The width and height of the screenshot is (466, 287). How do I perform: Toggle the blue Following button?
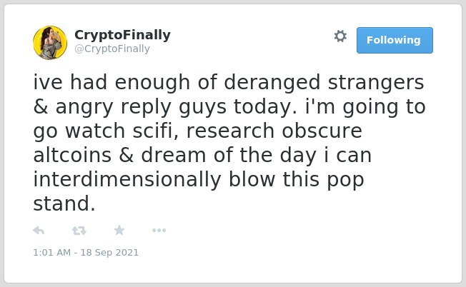tap(395, 41)
